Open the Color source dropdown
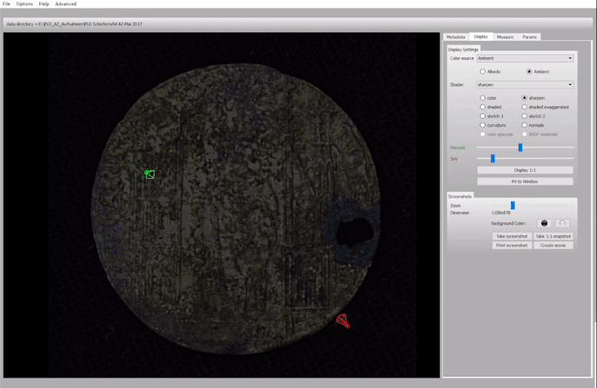This screenshot has width=597, height=388. coord(524,58)
